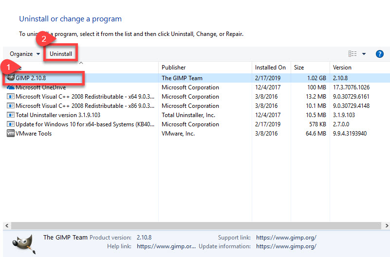Select Visual C++ 2008 Redistributable x86 entry
The height and width of the screenshot is (257, 390).
(x=85, y=106)
